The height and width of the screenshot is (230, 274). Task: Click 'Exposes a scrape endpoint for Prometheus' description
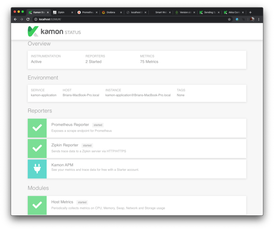point(81,131)
